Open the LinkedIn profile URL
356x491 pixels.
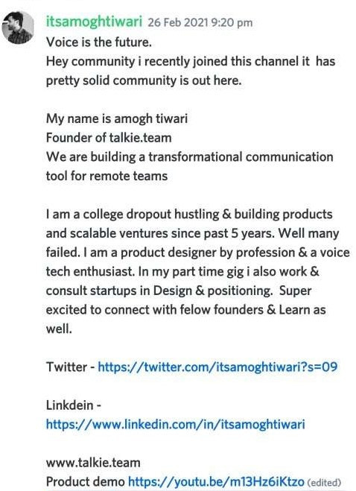175,424
